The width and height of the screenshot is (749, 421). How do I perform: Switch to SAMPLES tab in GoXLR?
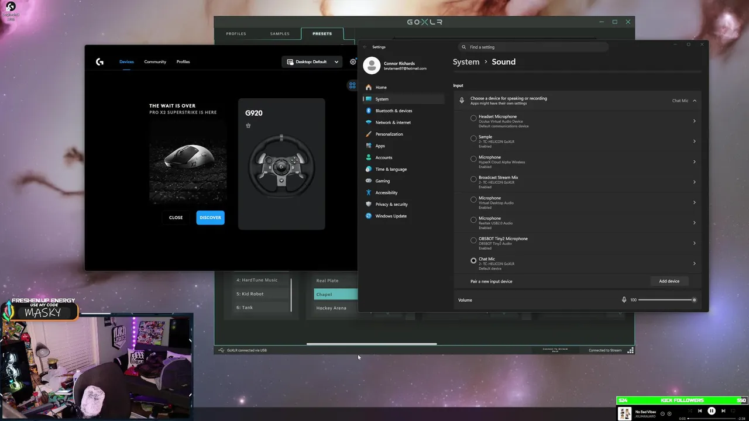click(x=280, y=34)
